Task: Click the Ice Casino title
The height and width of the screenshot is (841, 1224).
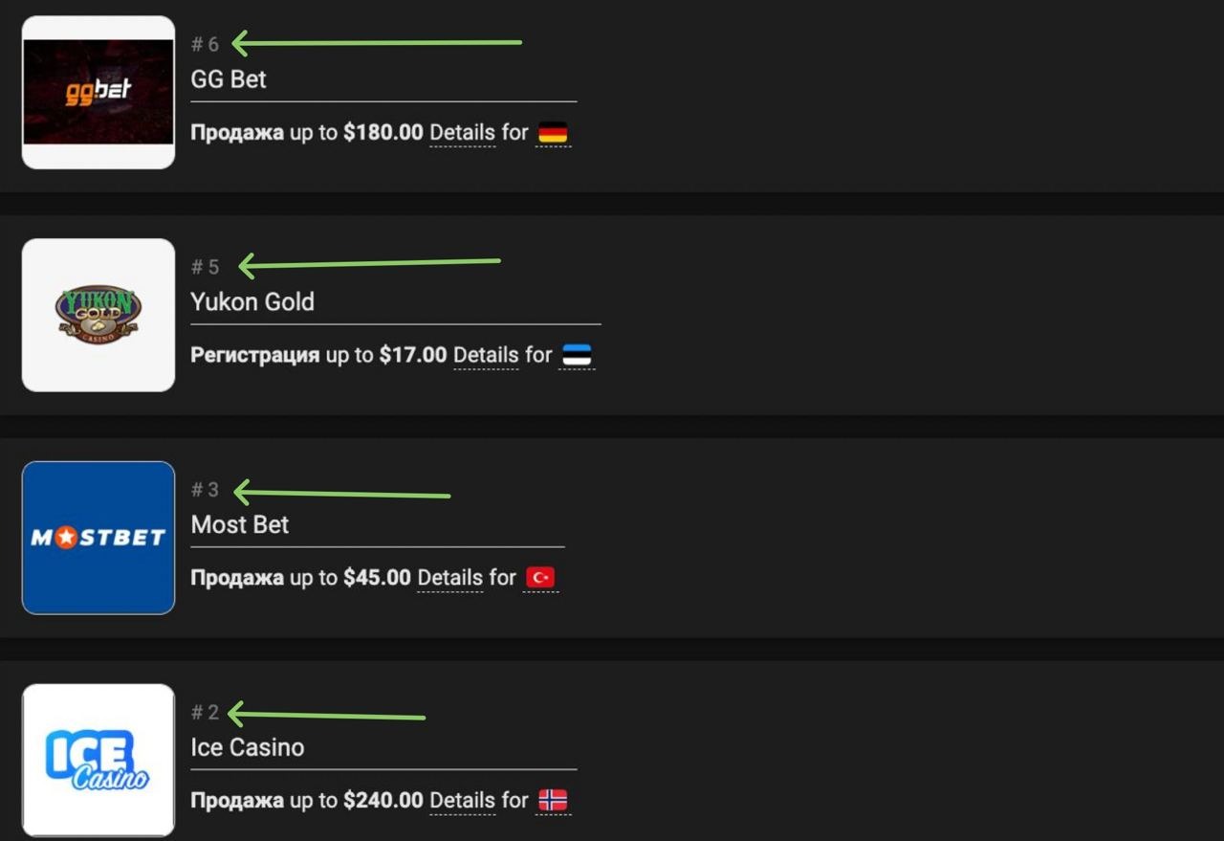Action: tap(248, 747)
